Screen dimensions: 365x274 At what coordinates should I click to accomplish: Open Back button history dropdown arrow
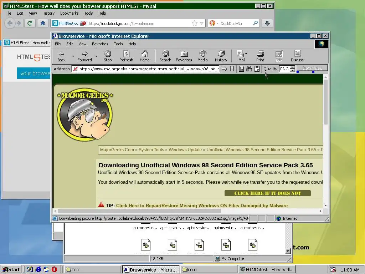point(73,56)
